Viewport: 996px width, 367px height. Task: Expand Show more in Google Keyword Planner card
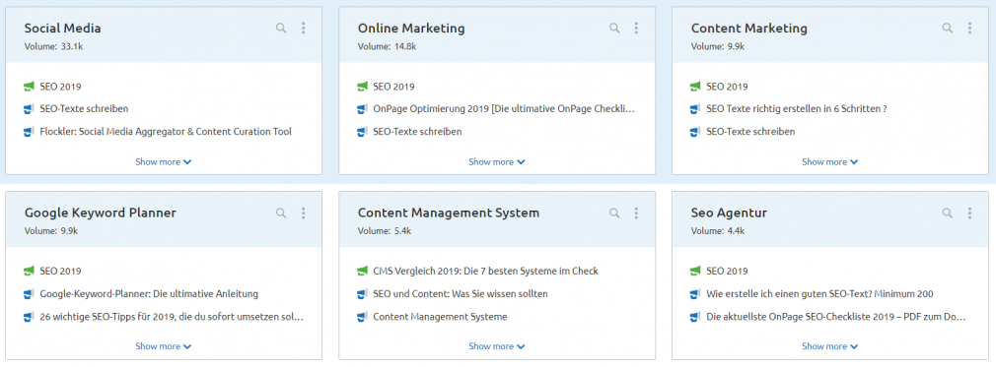click(x=164, y=346)
